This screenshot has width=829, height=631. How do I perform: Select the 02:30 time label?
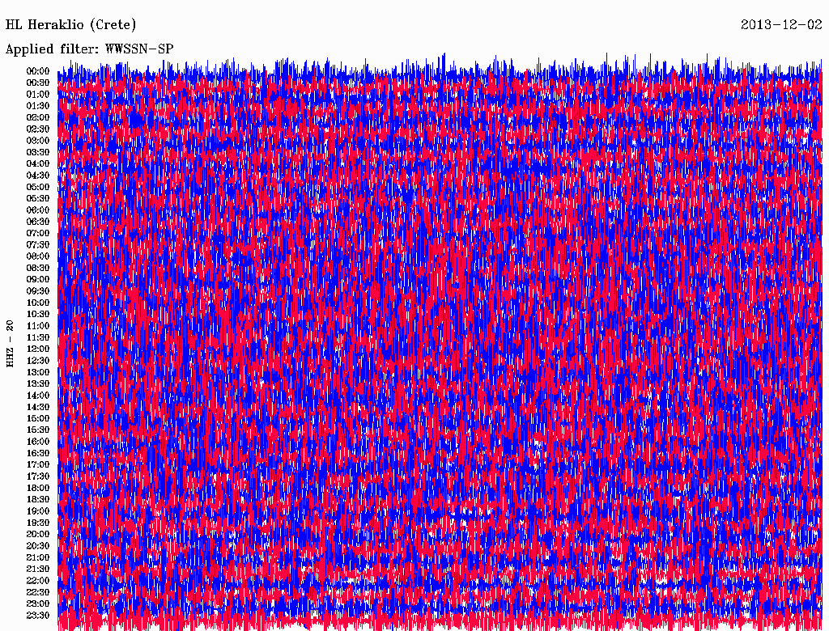(38, 129)
